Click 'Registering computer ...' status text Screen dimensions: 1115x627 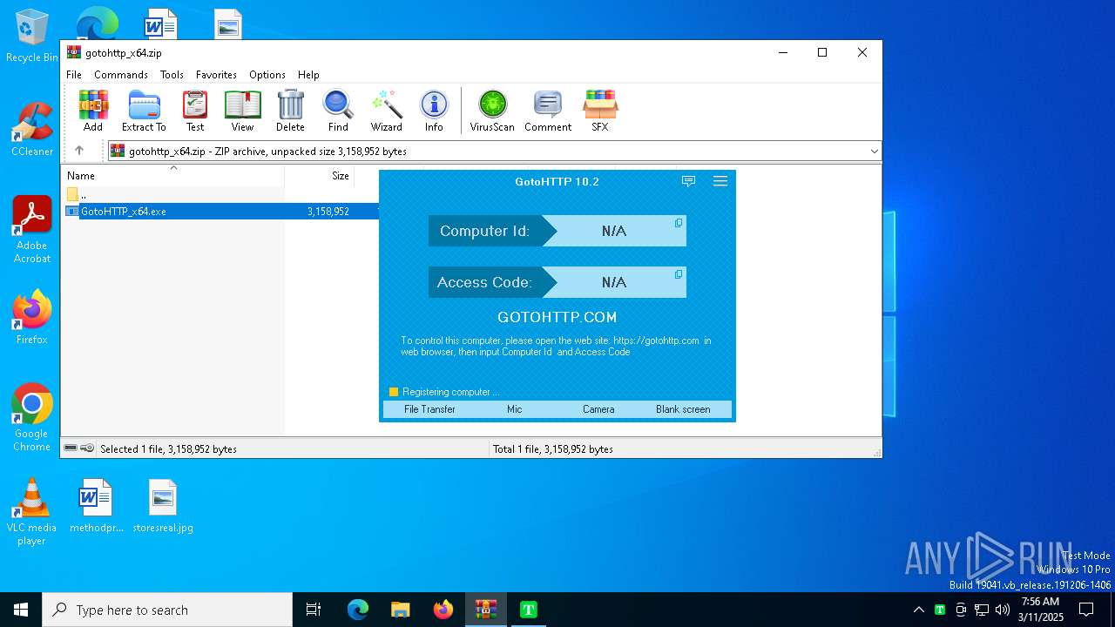tap(450, 392)
